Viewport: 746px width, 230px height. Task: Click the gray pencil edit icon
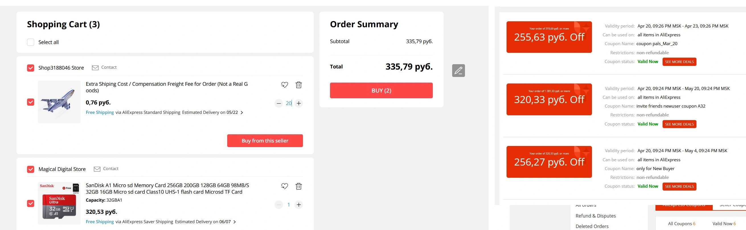[458, 70]
